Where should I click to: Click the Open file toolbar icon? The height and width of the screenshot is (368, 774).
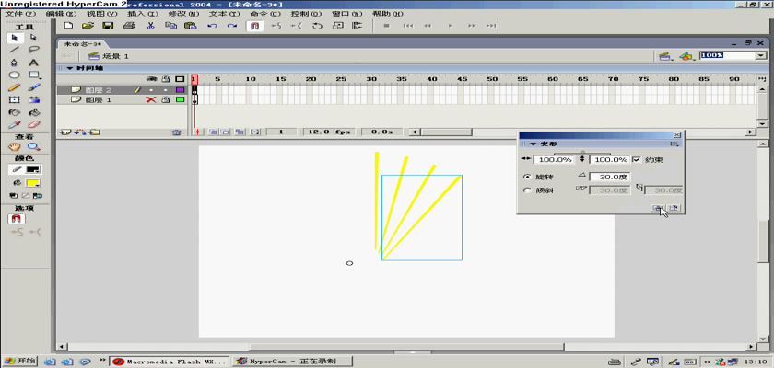point(88,26)
